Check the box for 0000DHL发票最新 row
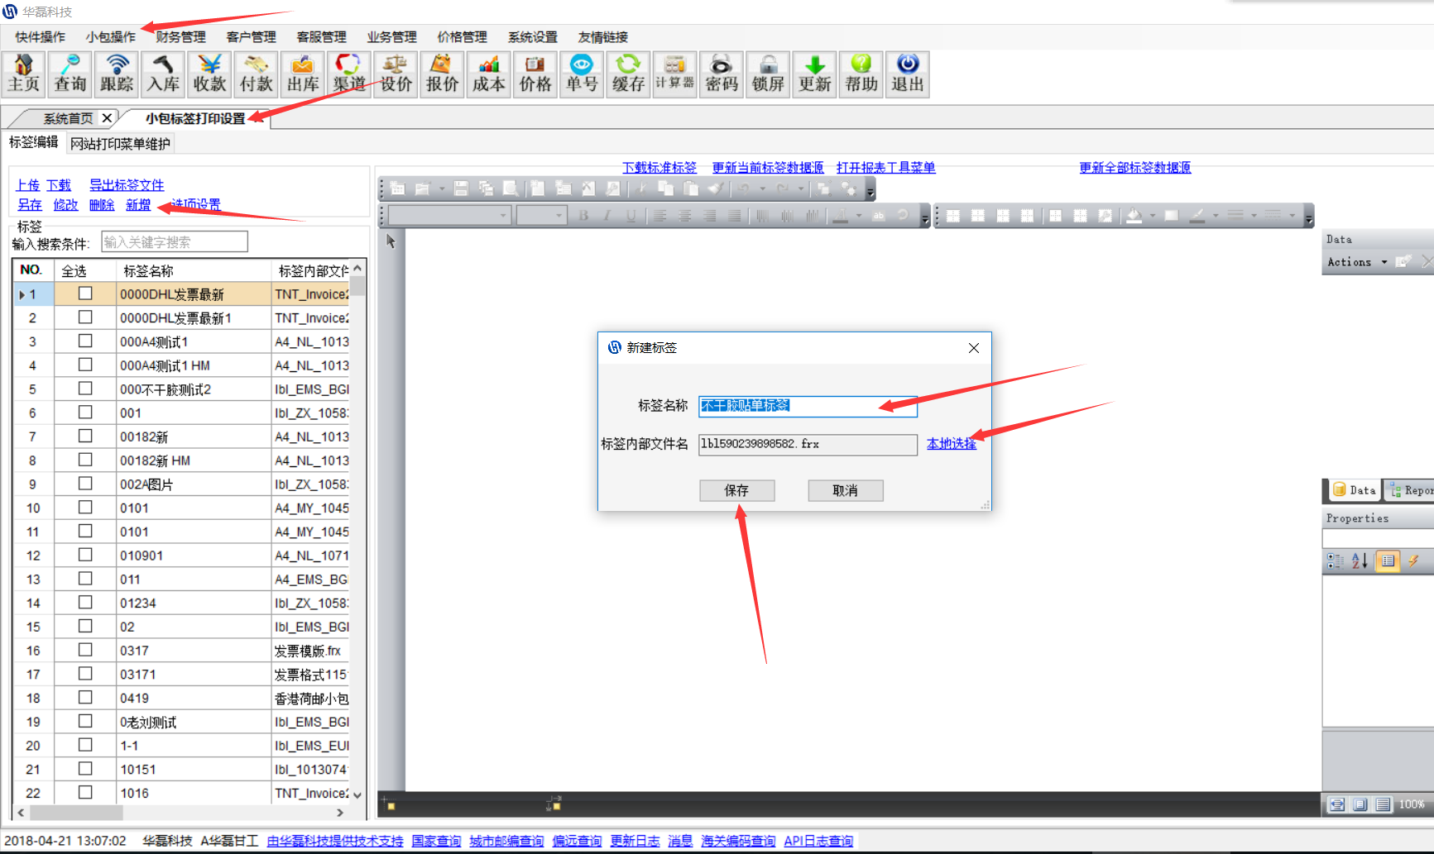This screenshot has height=854, width=1434. click(x=85, y=293)
